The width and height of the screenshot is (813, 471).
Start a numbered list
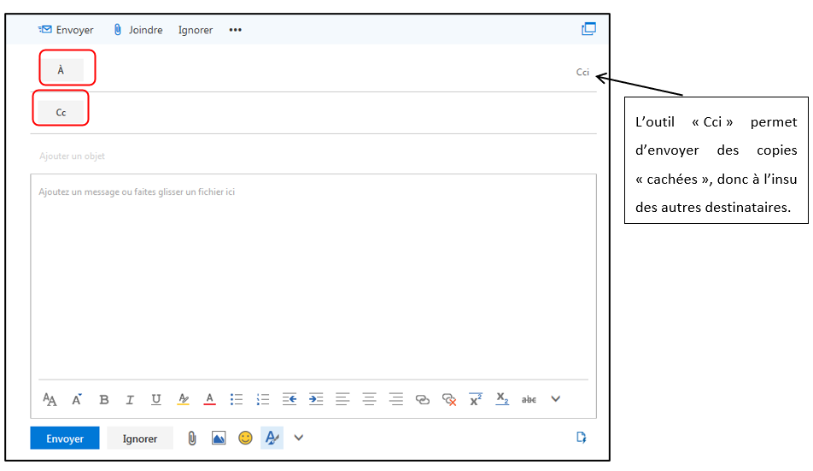[x=263, y=399]
